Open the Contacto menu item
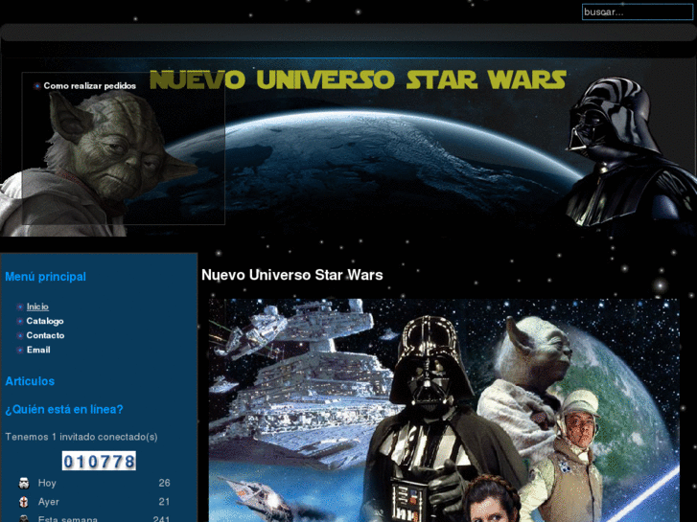This screenshot has width=697, height=522. [45, 335]
